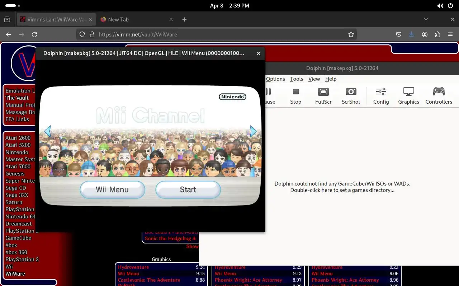Click the Nintendo logo in Mii Channel
Image resolution: width=459 pixels, height=286 pixels.
click(x=232, y=97)
